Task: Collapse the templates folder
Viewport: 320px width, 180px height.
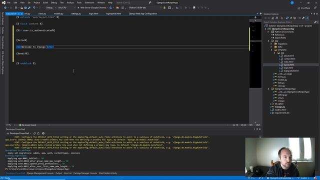Action: coord(271,50)
